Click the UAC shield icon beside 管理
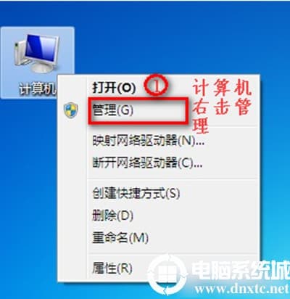 coord(71,110)
